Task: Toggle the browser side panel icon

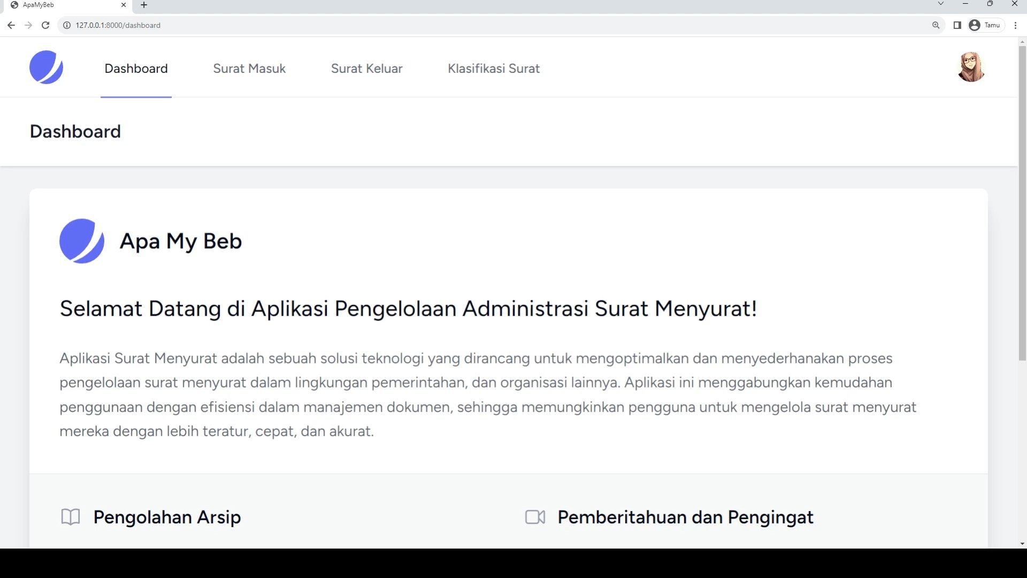Action: pos(957,25)
